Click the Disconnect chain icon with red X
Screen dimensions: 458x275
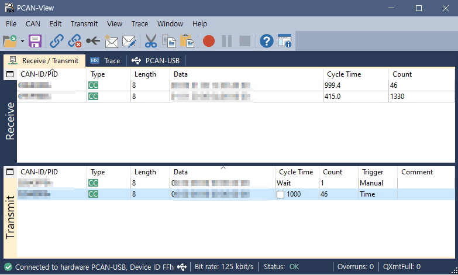(x=74, y=41)
